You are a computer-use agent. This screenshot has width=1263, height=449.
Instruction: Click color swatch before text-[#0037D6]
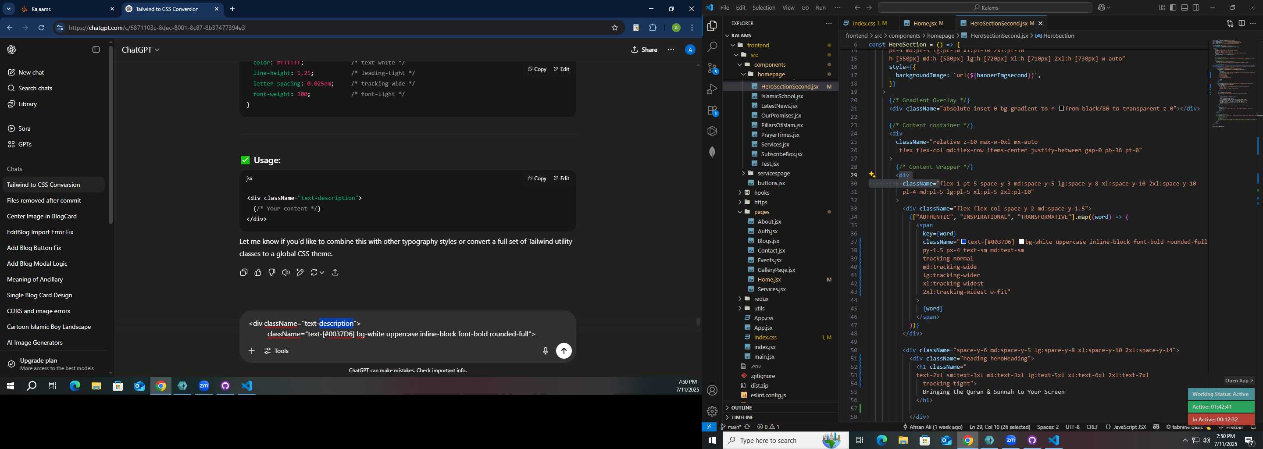(963, 242)
